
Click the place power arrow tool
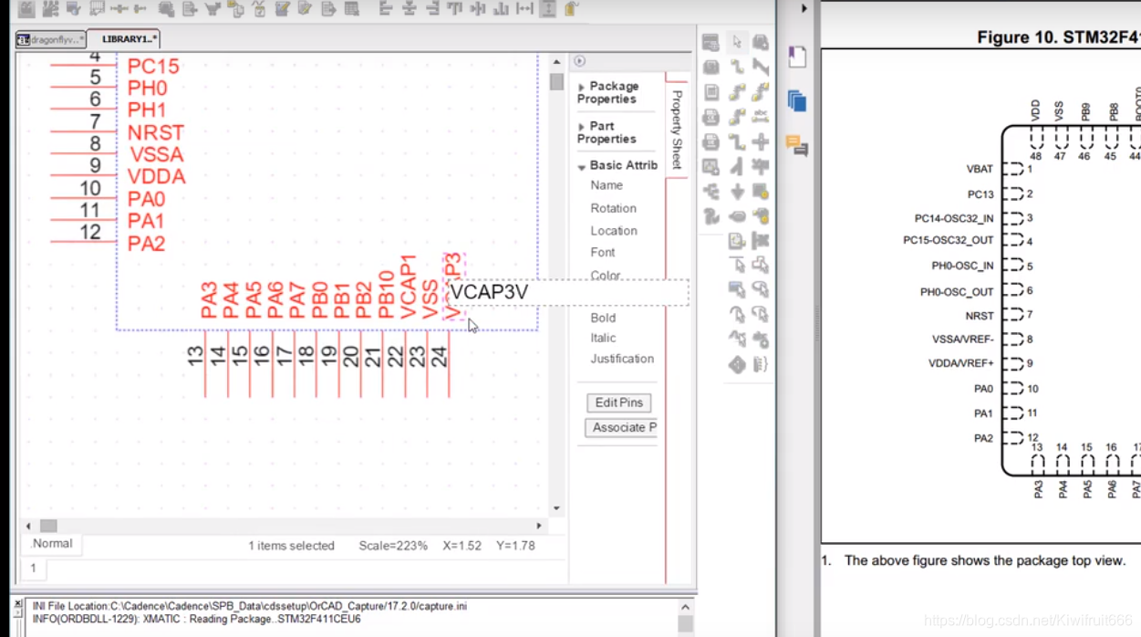click(x=737, y=192)
